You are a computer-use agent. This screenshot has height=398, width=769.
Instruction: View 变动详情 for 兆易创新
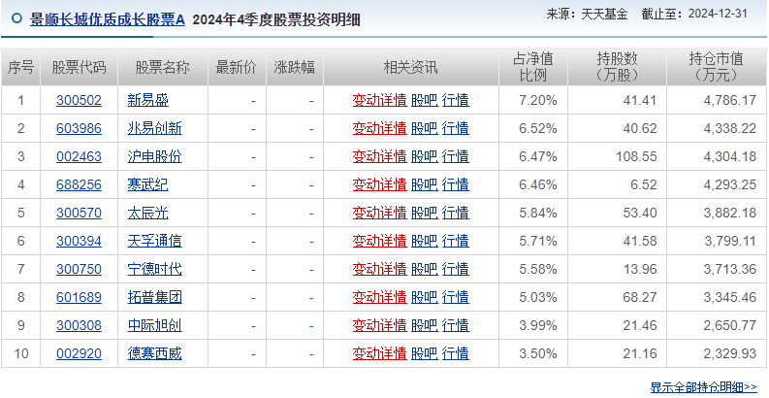379,128
